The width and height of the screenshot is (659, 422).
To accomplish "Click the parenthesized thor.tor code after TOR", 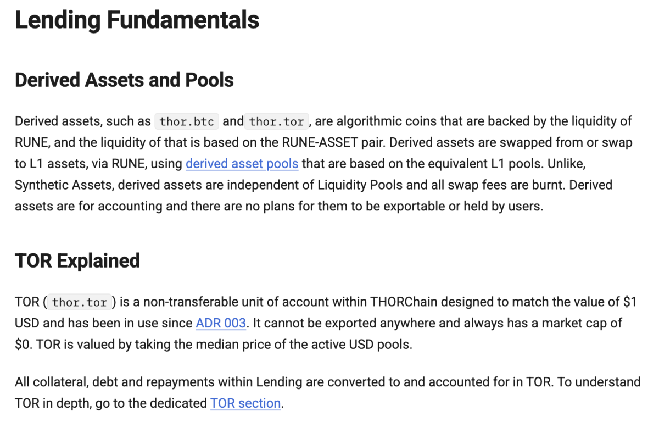I will (80, 302).
